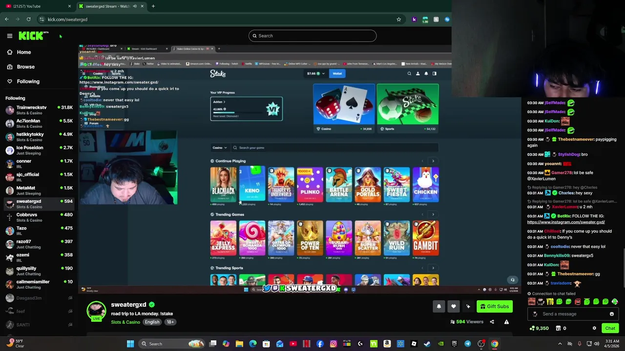Open the Instagram link in chat
Screen dimensions: 625x351
coord(566,222)
